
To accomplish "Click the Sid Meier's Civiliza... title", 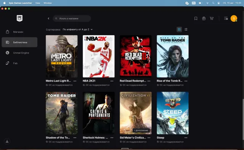I will pos(133,137).
